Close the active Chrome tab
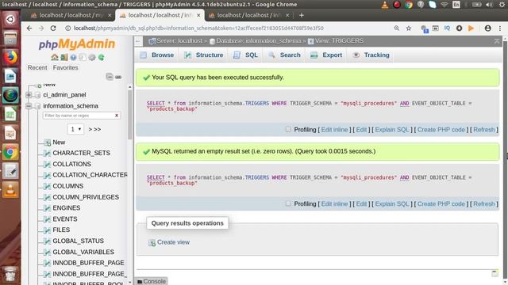 [x=198, y=15]
